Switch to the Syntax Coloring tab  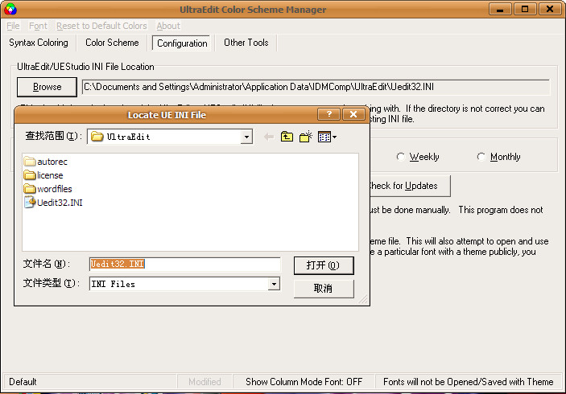pos(39,43)
